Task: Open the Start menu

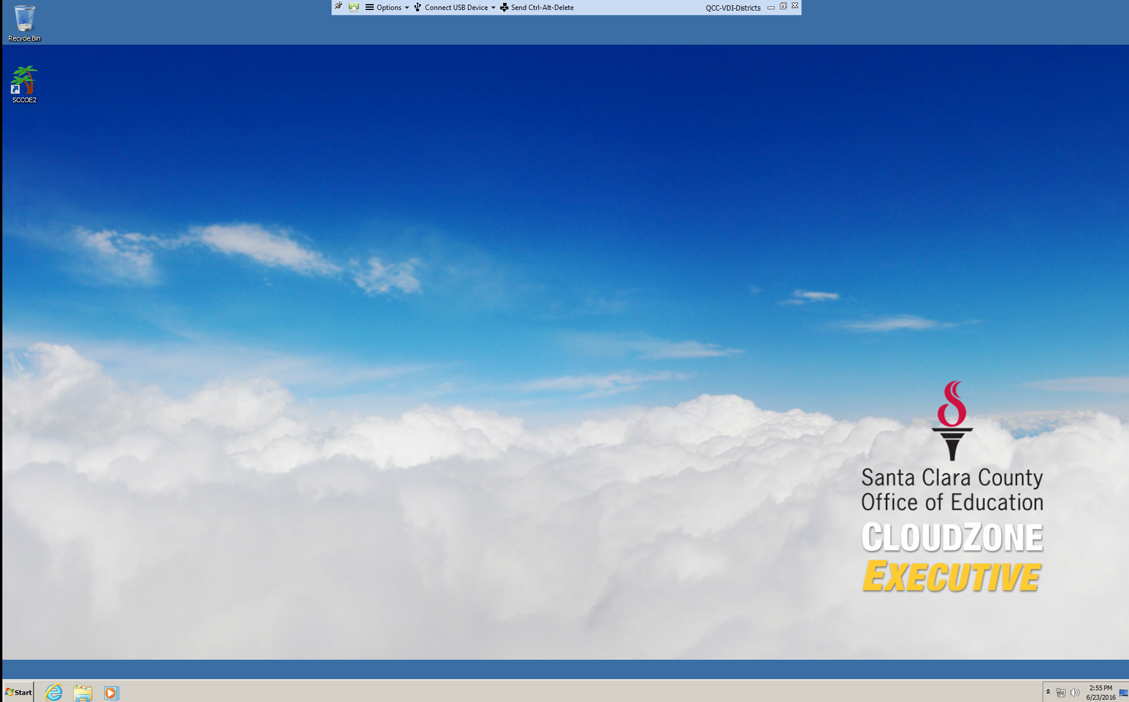Action: 18,692
